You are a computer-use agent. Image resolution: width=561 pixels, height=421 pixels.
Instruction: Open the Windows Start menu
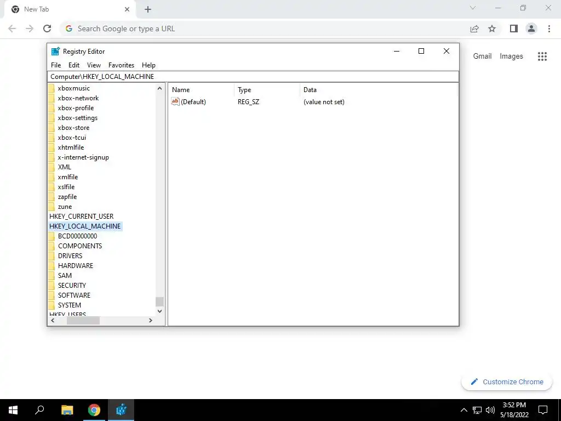coord(13,410)
